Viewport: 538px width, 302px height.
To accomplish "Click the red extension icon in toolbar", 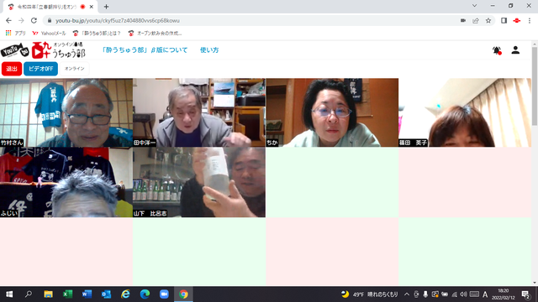I will click(517, 20).
